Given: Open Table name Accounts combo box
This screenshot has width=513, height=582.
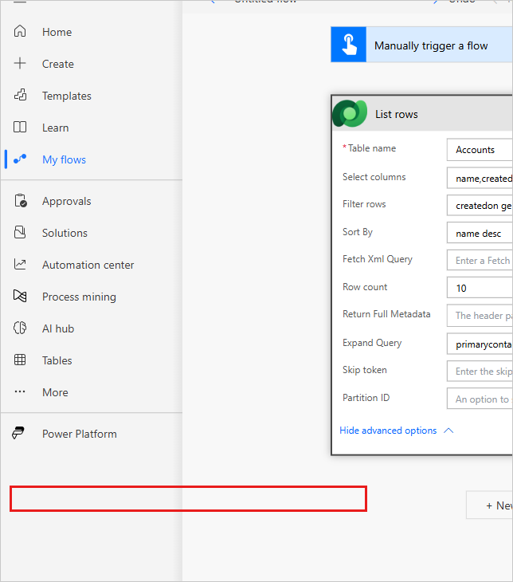Looking at the screenshot, I should (480, 150).
